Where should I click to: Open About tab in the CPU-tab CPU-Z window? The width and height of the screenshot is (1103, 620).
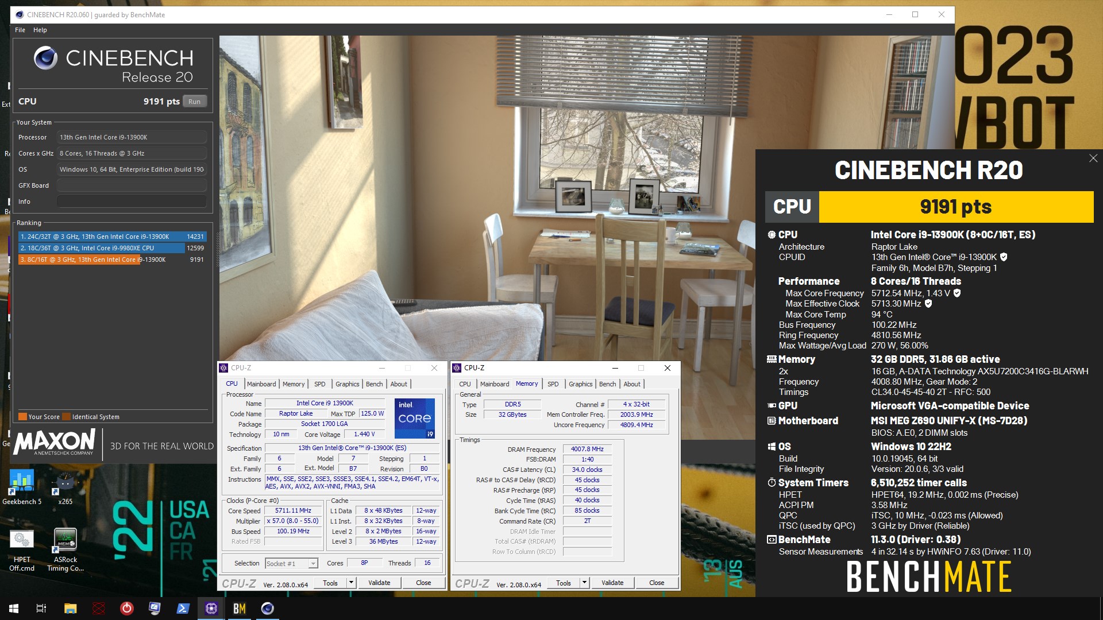click(399, 384)
